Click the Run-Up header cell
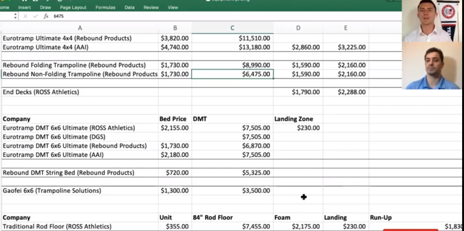This screenshot has height=231, width=464. pyautogui.click(x=416, y=218)
